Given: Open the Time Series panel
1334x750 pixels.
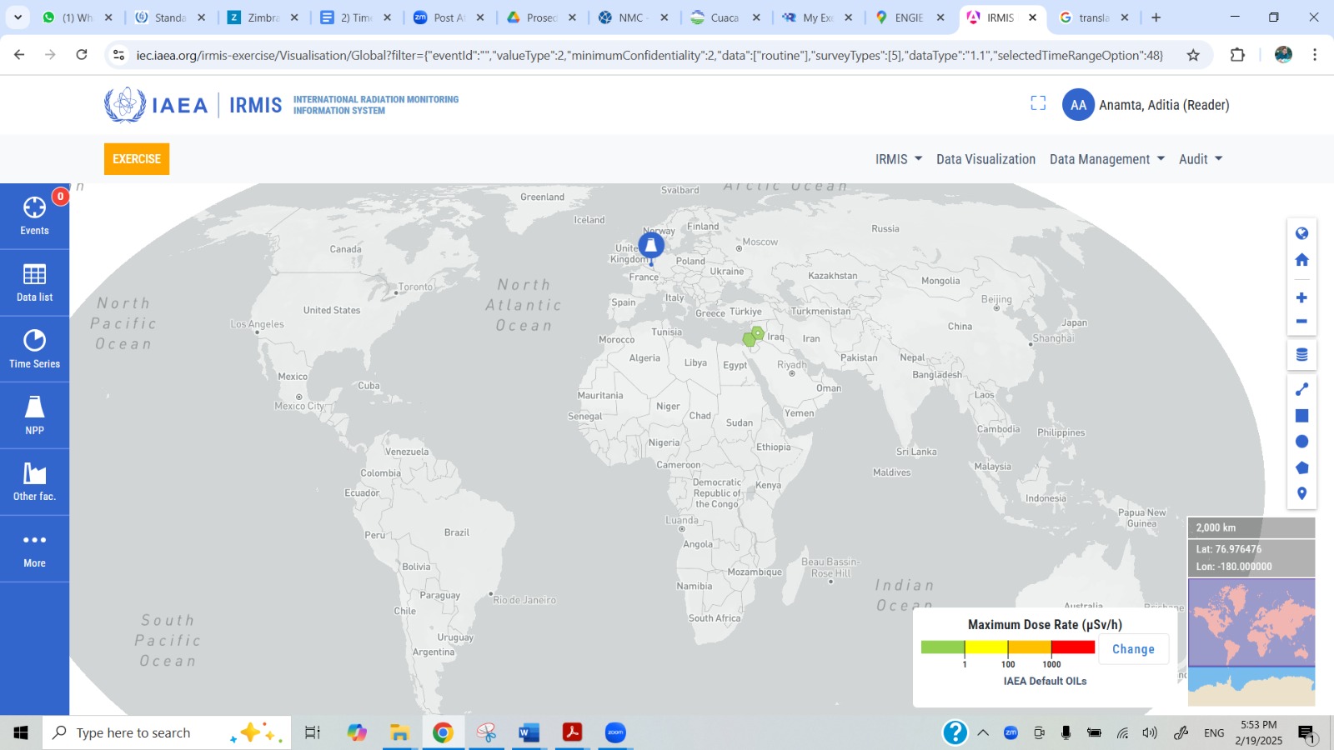Looking at the screenshot, I should (34, 349).
